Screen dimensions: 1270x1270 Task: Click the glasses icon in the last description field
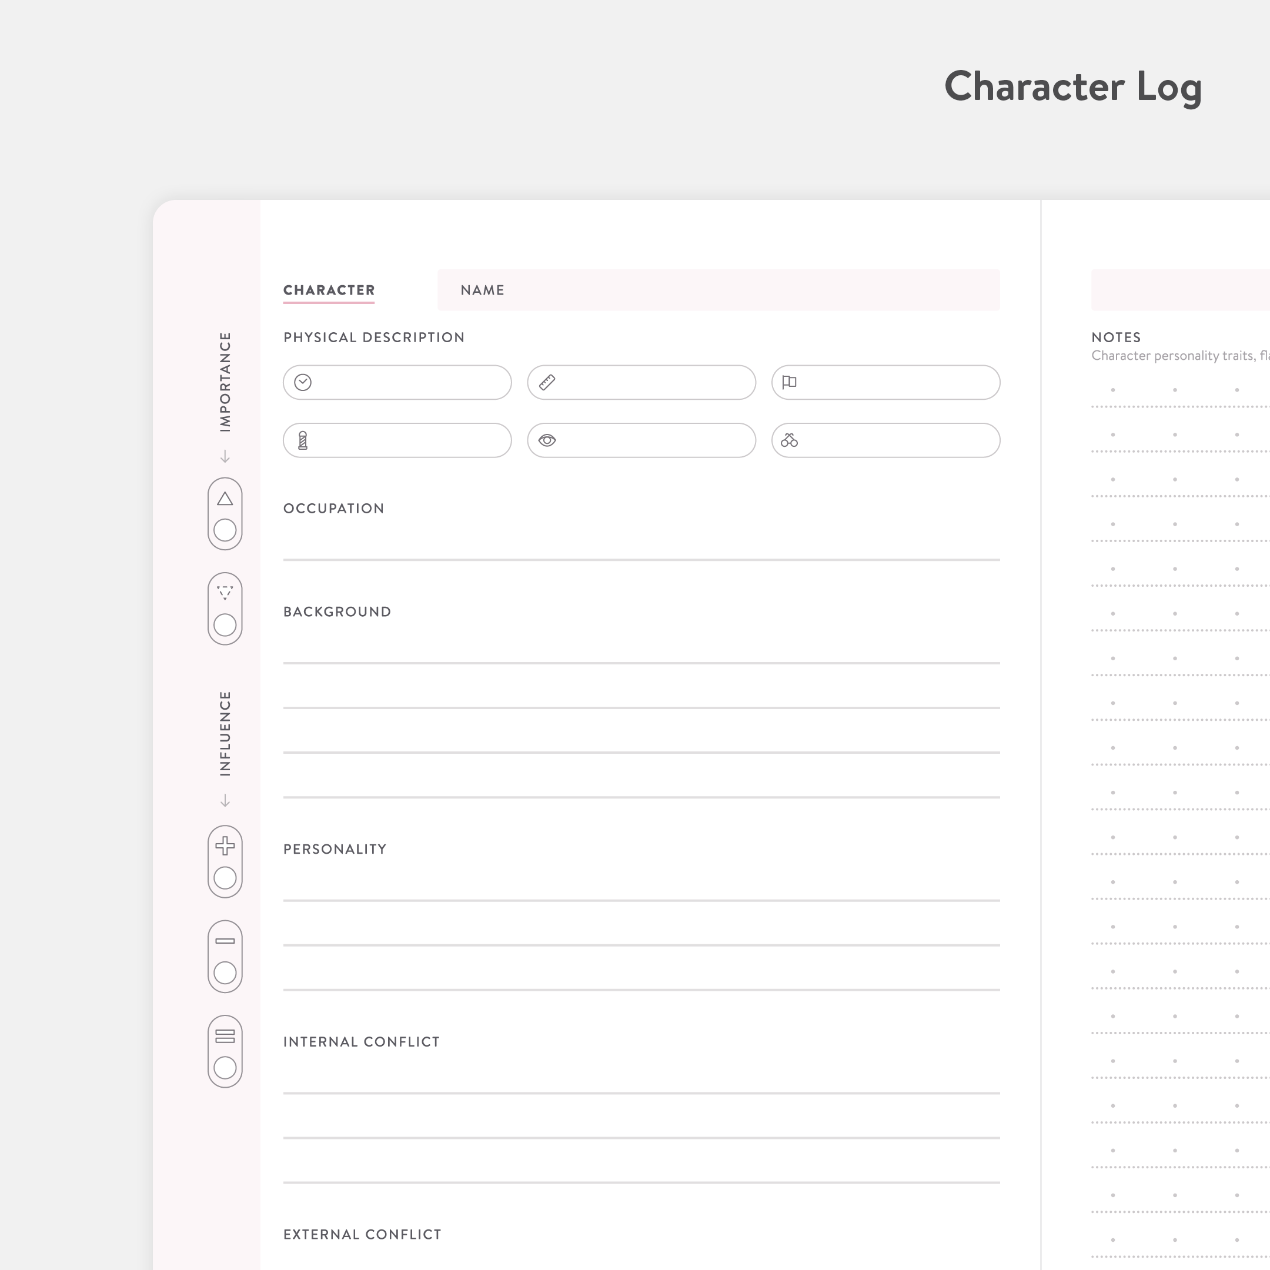pos(790,440)
